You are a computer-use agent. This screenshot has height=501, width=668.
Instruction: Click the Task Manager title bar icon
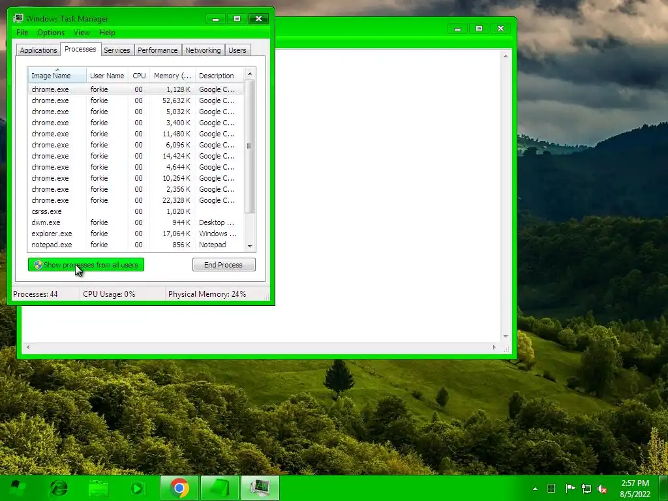tap(18, 18)
